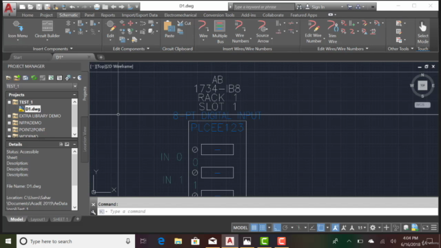This screenshot has width=441, height=248.
Task: Insert a Multiple Bus
Action: click(x=220, y=32)
